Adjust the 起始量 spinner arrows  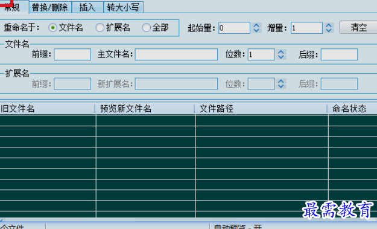256,28
